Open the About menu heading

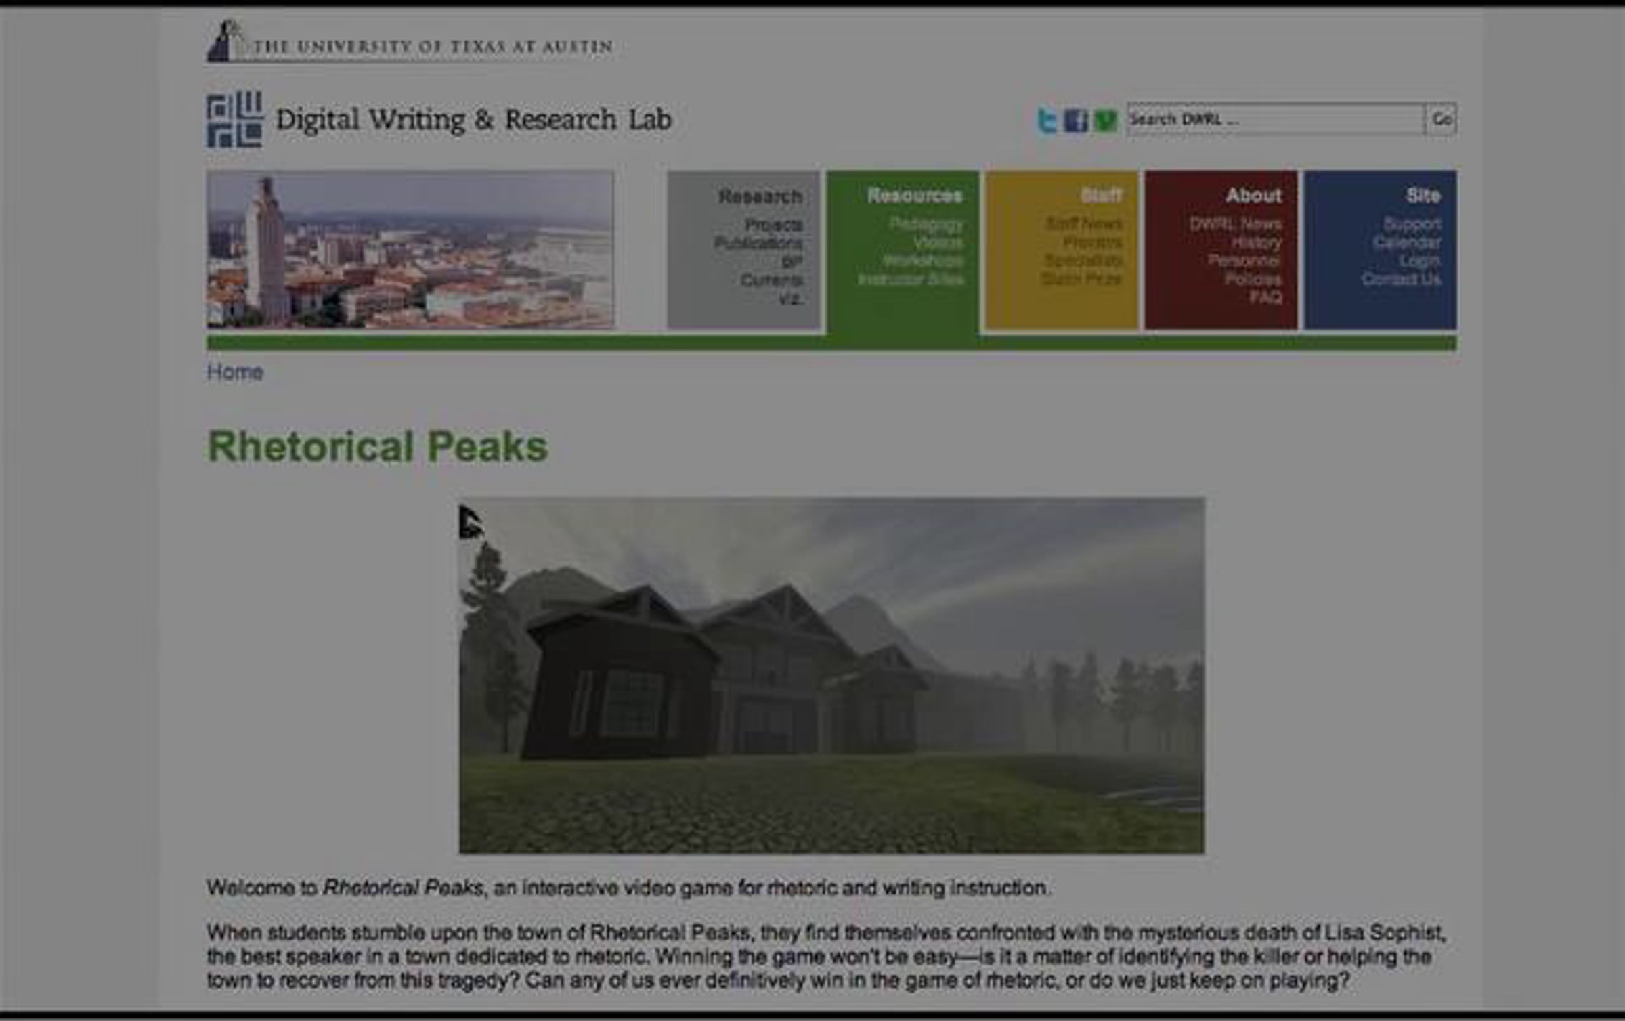tap(1253, 196)
